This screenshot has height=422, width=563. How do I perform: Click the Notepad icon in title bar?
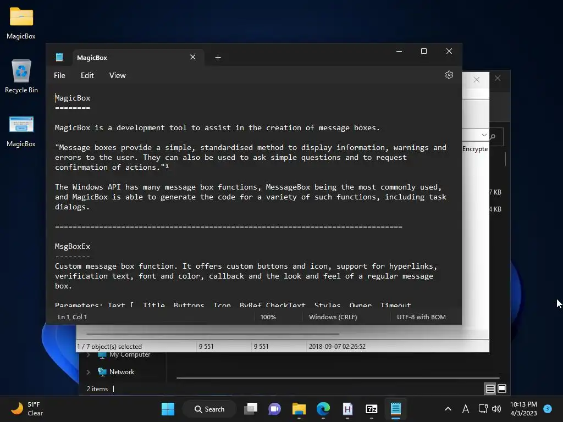point(59,57)
